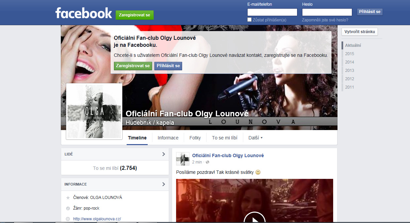Image resolution: width=410 pixels, height=223 pixels.
Task: Jump to 2014 in timeline sidebar
Action: pos(350,62)
